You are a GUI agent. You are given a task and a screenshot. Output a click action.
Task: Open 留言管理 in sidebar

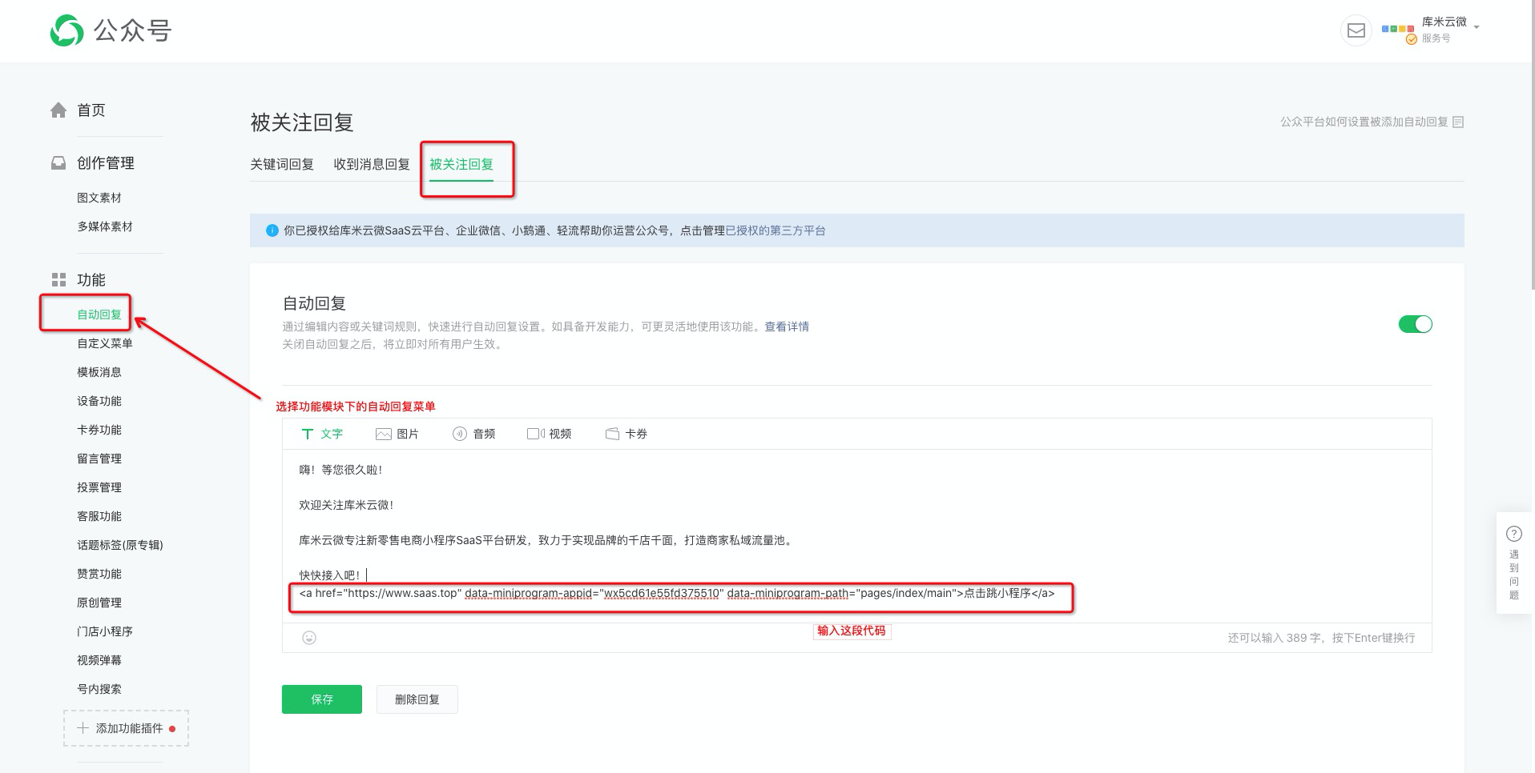click(99, 459)
